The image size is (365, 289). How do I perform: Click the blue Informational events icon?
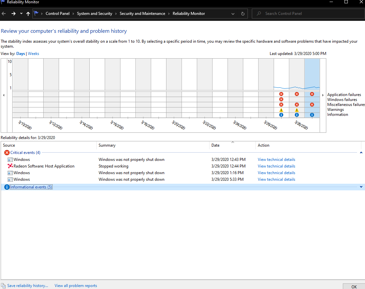pyautogui.click(x=7, y=187)
